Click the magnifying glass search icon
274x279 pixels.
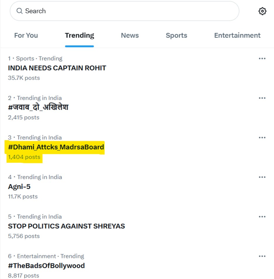point(20,11)
